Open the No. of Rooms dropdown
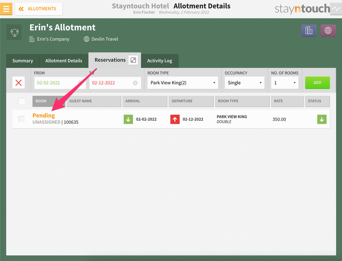Viewport: 342px width, 261px height. (x=285, y=83)
